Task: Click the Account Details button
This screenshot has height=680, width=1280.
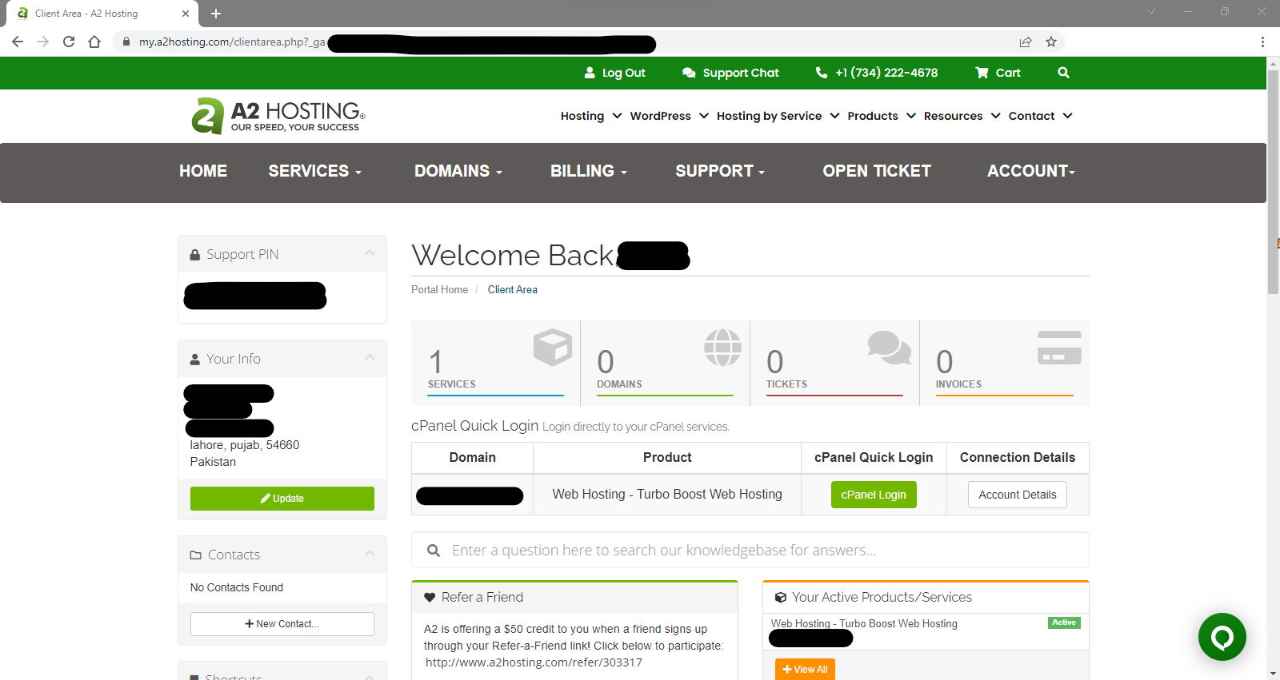Action: click(1018, 495)
